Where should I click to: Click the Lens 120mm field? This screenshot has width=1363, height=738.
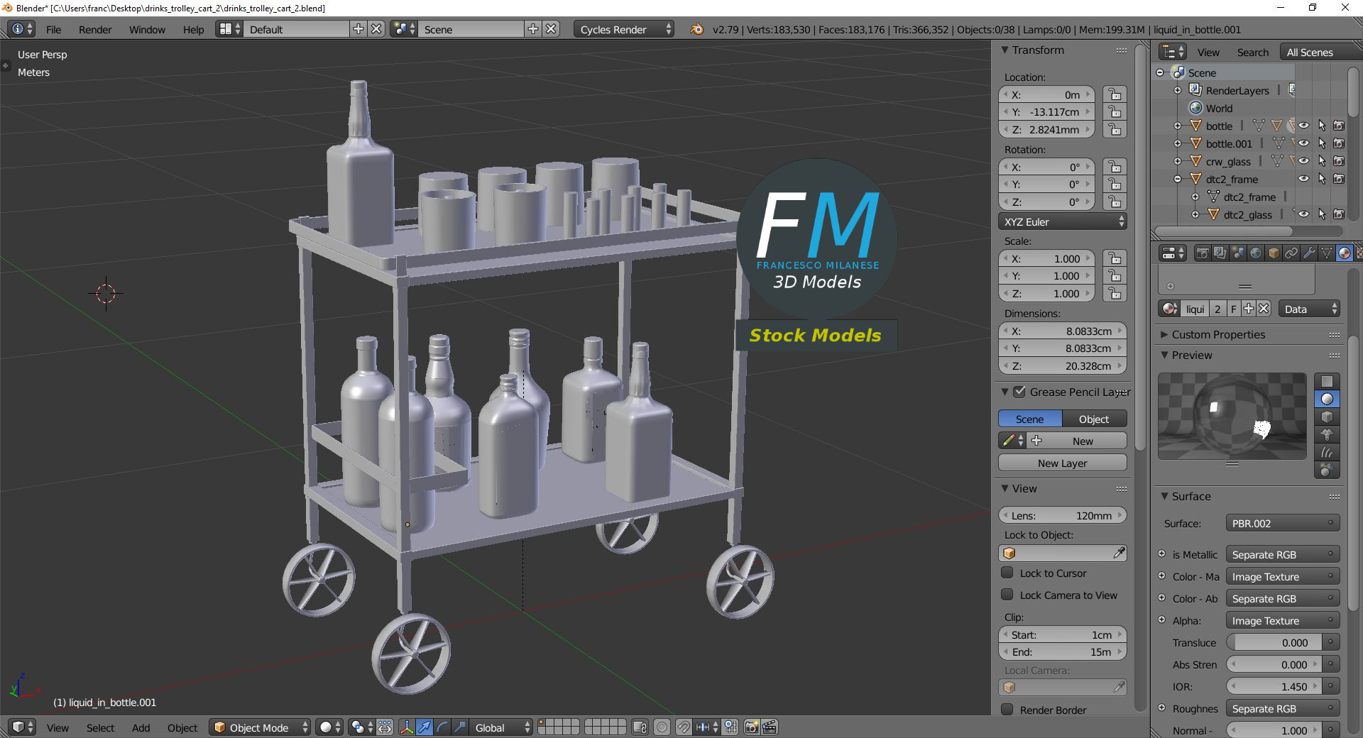pyautogui.click(x=1063, y=515)
